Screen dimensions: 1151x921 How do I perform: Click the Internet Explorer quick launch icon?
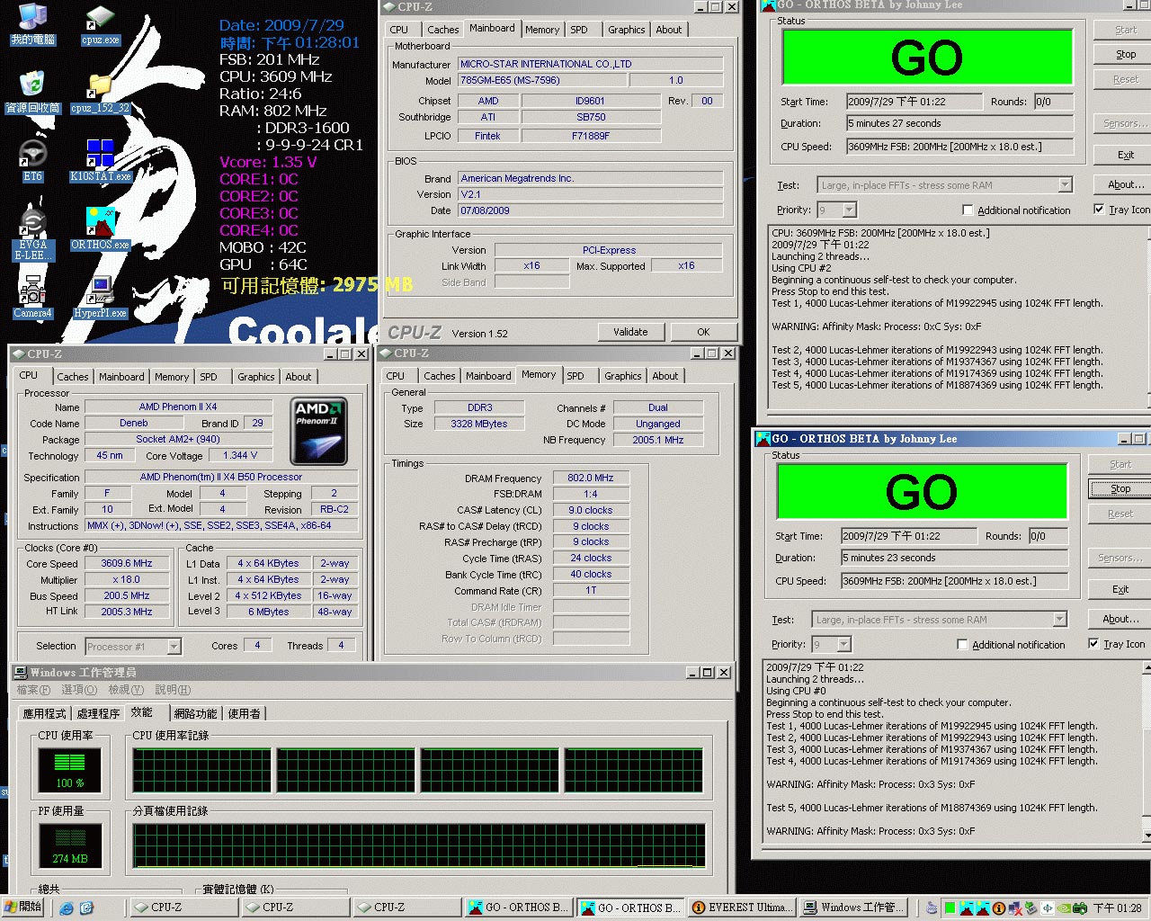(67, 908)
